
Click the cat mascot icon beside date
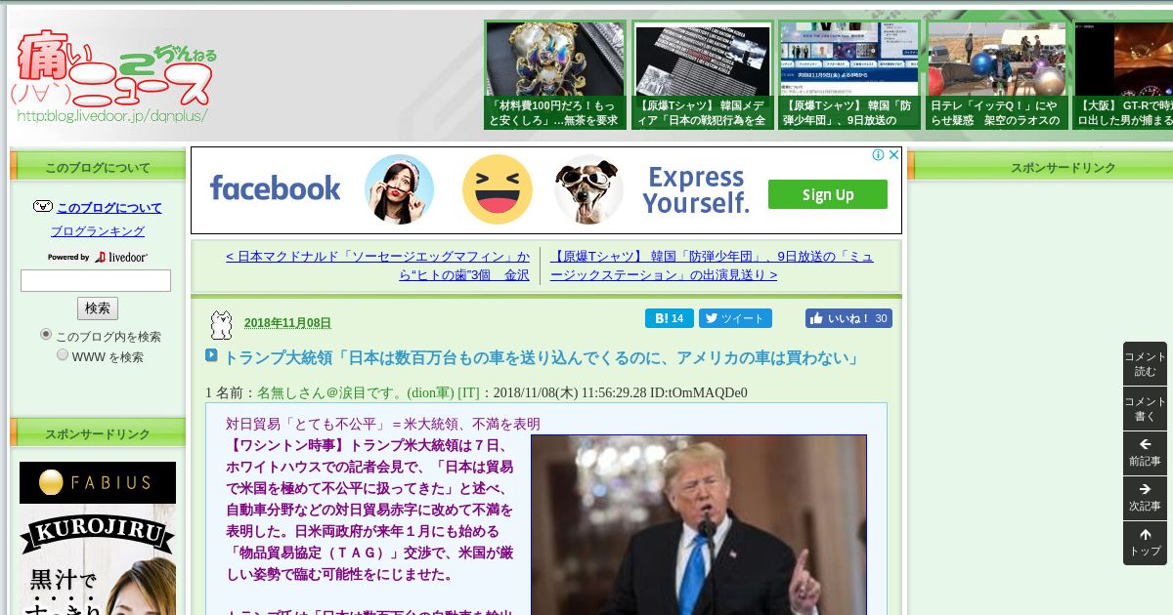coord(222,324)
